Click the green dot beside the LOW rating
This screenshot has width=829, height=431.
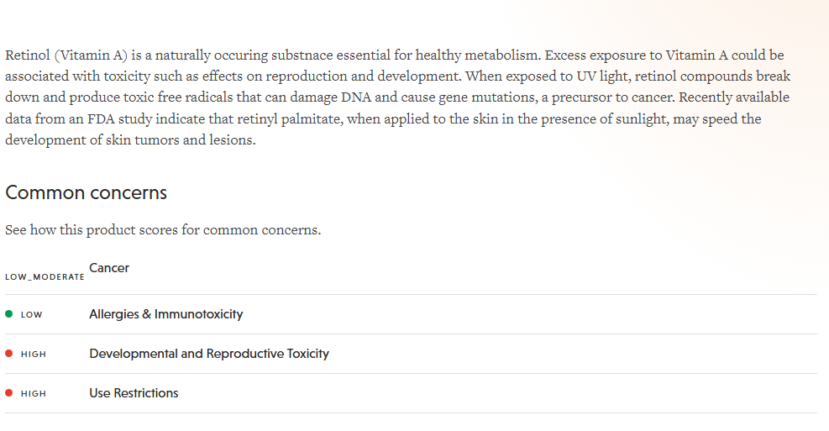pyautogui.click(x=9, y=314)
